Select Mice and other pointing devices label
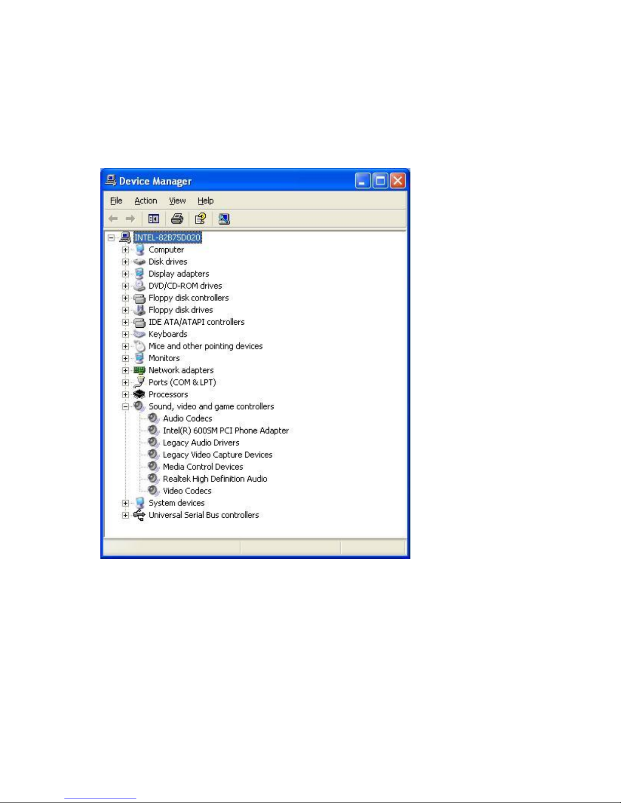 click(205, 346)
